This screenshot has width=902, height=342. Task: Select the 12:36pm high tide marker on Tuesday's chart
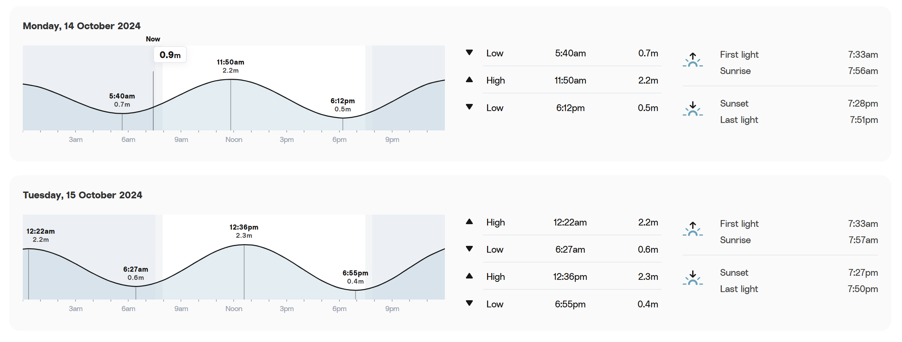(244, 231)
